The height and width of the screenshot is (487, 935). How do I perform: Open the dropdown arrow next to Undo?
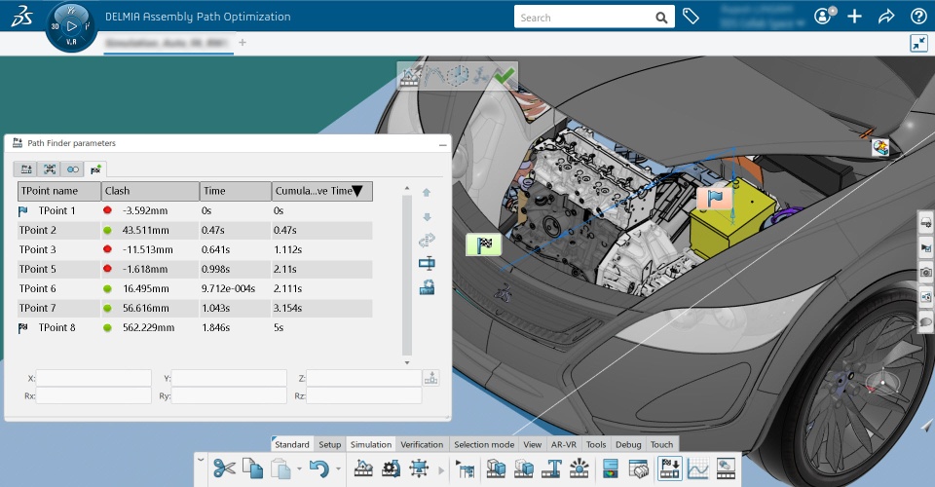(x=338, y=469)
